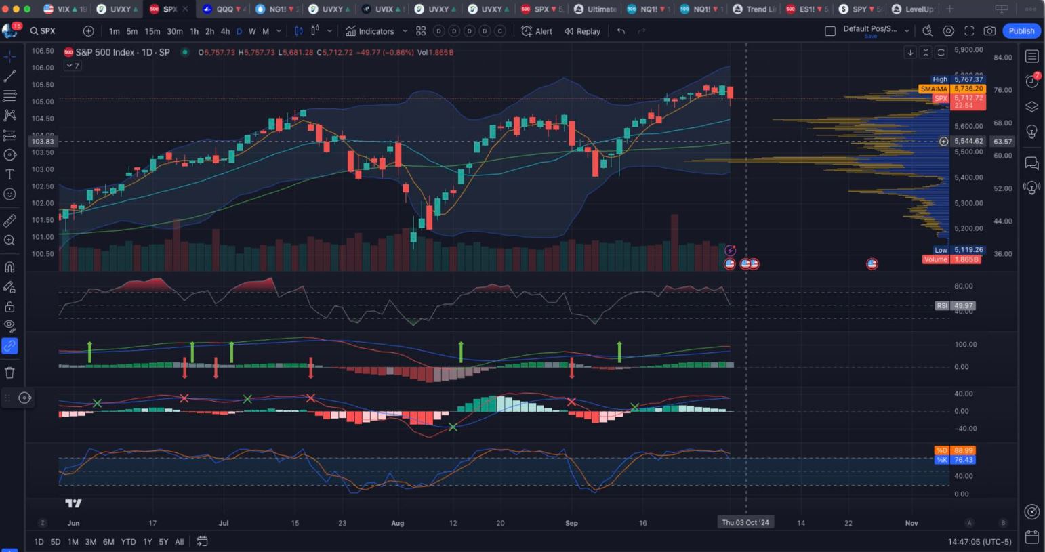Click the blue Publish button

(x=1021, y=31)
